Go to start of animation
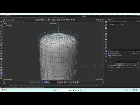This screenshot has width=140, height=105. 30,82
